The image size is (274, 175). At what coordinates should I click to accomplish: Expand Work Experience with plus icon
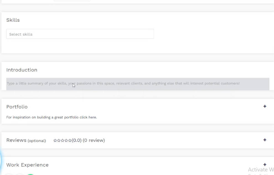(265, 165)
